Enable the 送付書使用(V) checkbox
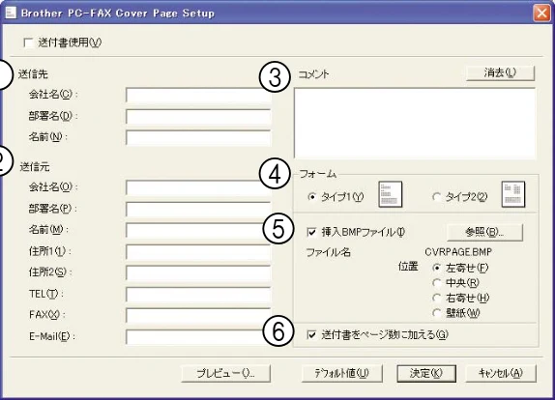 point(28,43)
